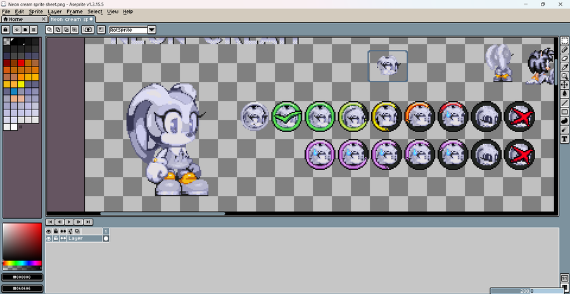Click the Subtract from Selection mode icon
Screen dimensions: 570x294
coord(66,30)
